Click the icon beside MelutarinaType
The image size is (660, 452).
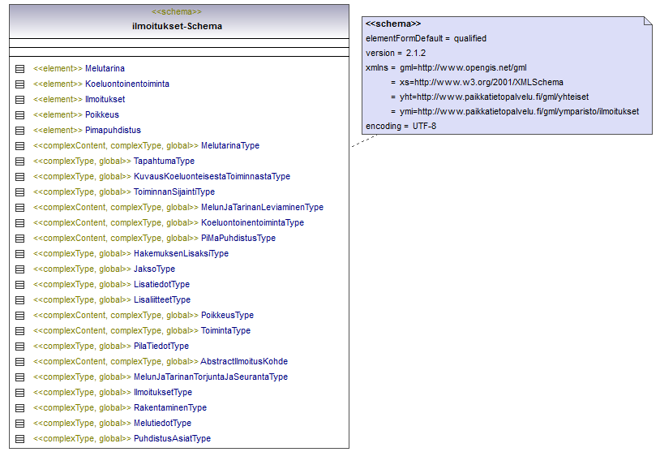19,146
